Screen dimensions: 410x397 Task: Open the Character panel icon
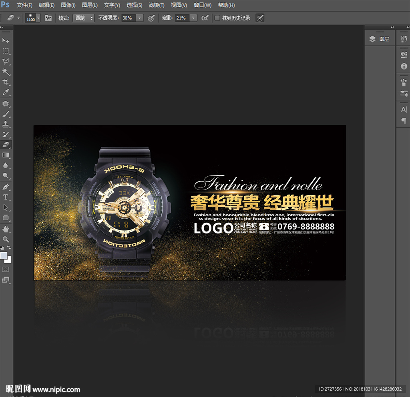click(x=404, y=110)
